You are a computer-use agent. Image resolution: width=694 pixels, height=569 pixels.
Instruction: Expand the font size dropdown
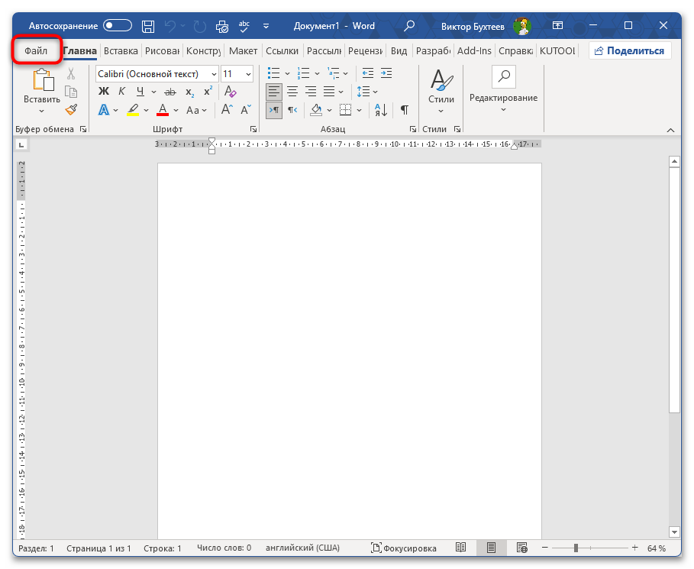click(247, 73)
